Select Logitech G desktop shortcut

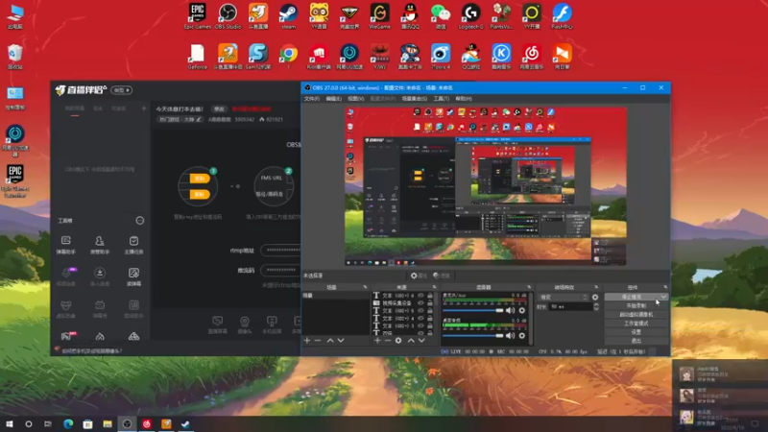470,16
